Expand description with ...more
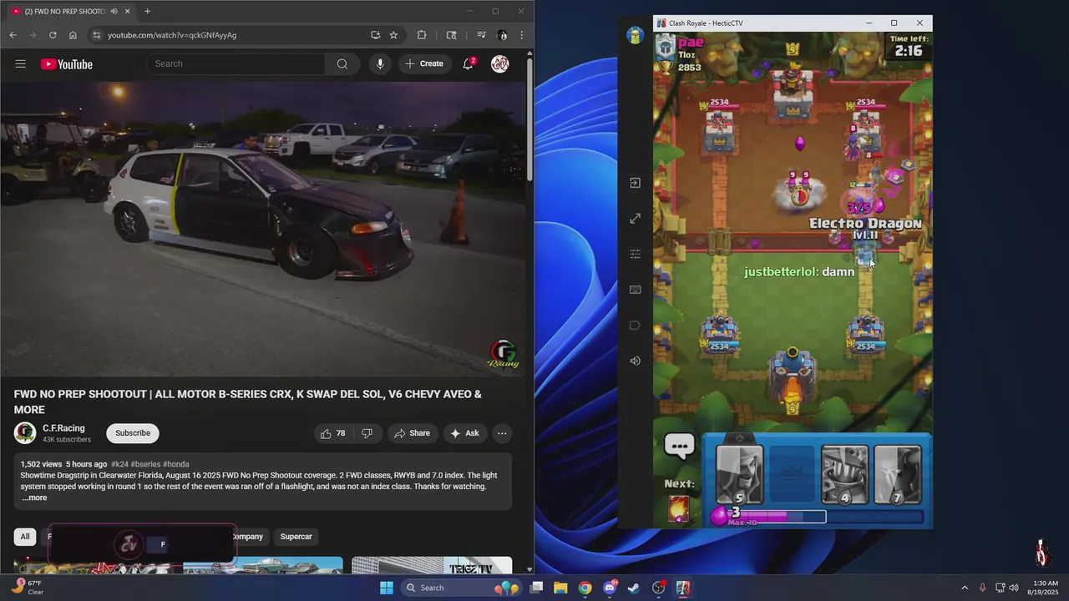This screenshot has width=1069, height=601. coord(35,497)
